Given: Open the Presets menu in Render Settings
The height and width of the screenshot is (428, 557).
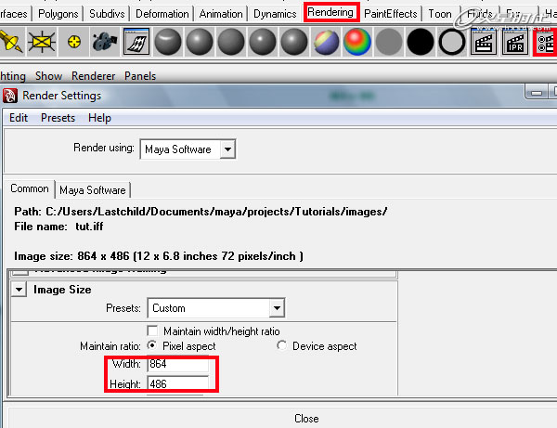Looking at the screenshot, I should coord(58,118).
